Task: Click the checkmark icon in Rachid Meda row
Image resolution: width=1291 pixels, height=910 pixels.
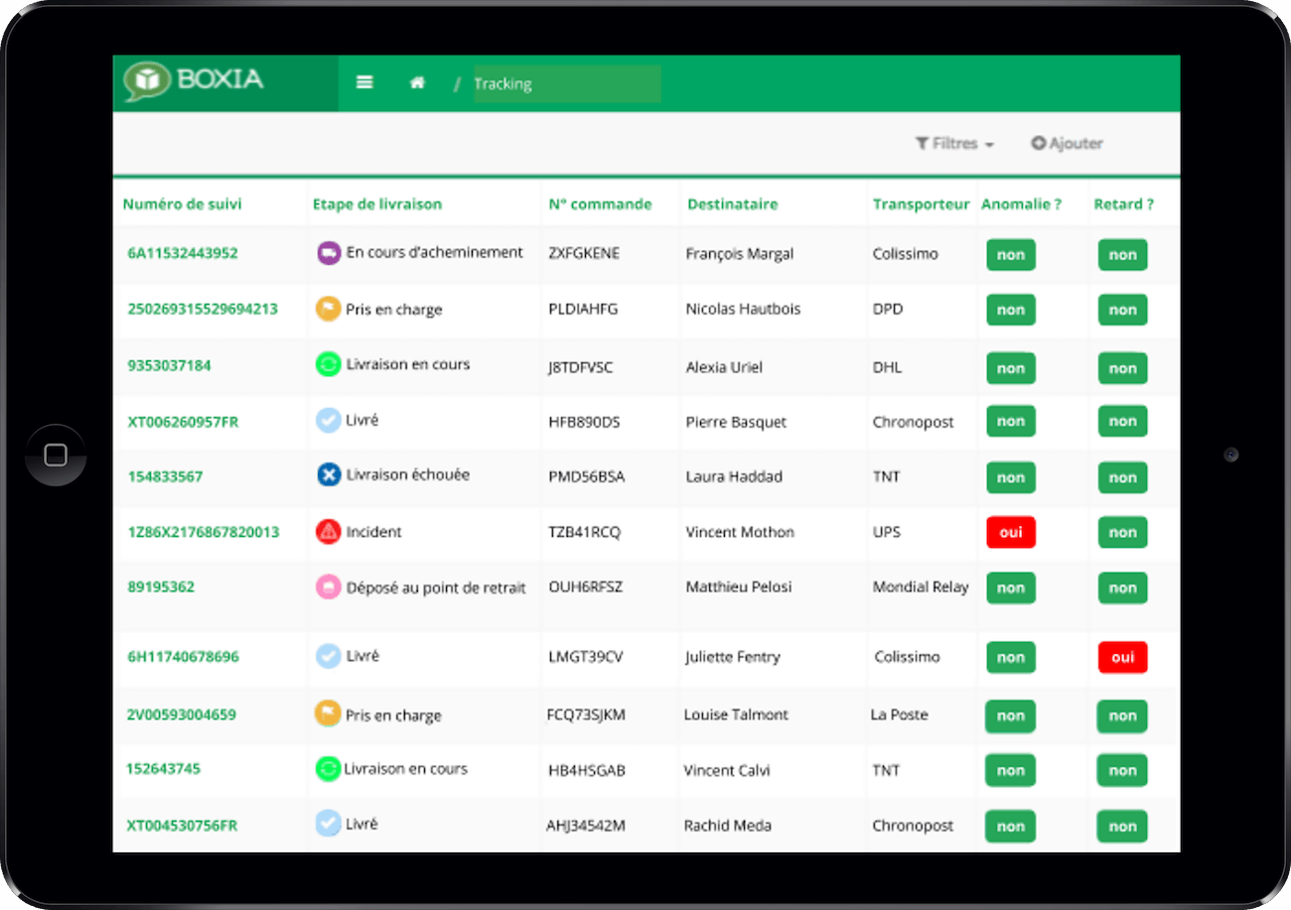Action: (328, 823)
